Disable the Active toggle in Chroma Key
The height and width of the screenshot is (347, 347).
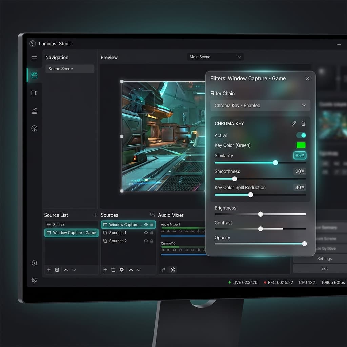(x=301, y=135)
